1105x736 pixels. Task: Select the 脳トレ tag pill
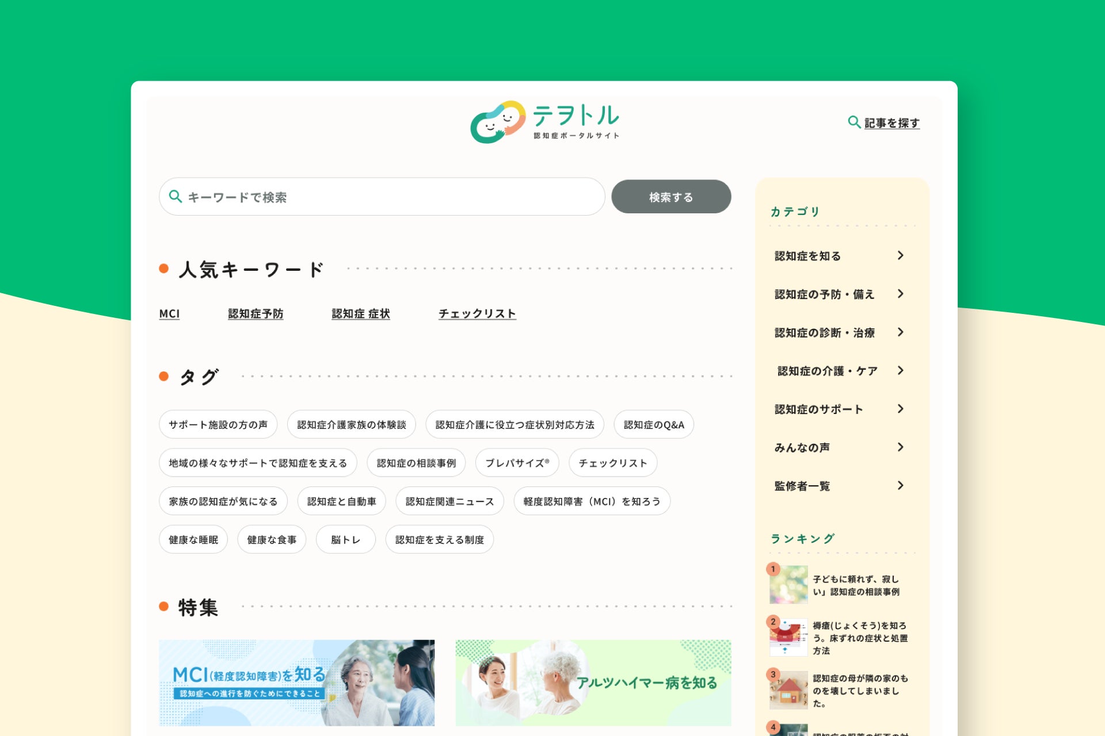click(345, 540)
